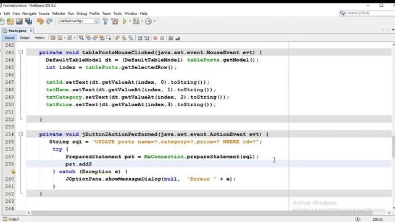Viewport: 395px width, 222px height.
Task: Build the project with hammer icon
Action: (106, 22)
